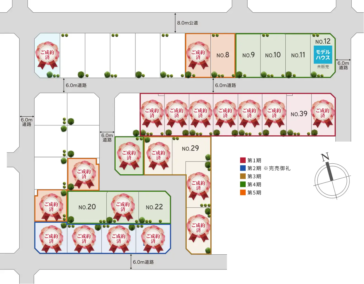The width and height of the screenshot is (364, 284).
Task: Click the sold ribbon left of NO.29
Action: coord(158,156)
